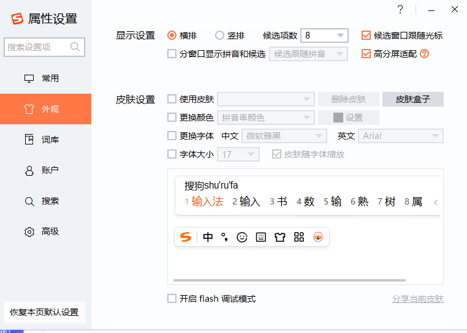
Task: Click the Sogou logo in the title
Action: tap(17, 18)
